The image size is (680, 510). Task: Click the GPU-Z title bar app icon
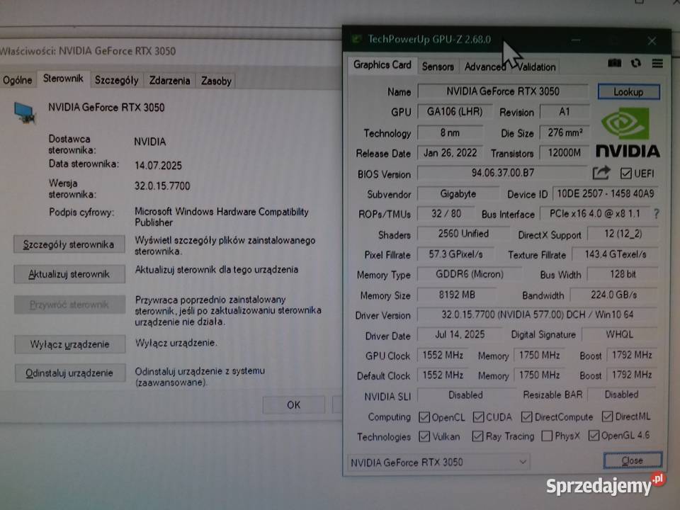356,40
